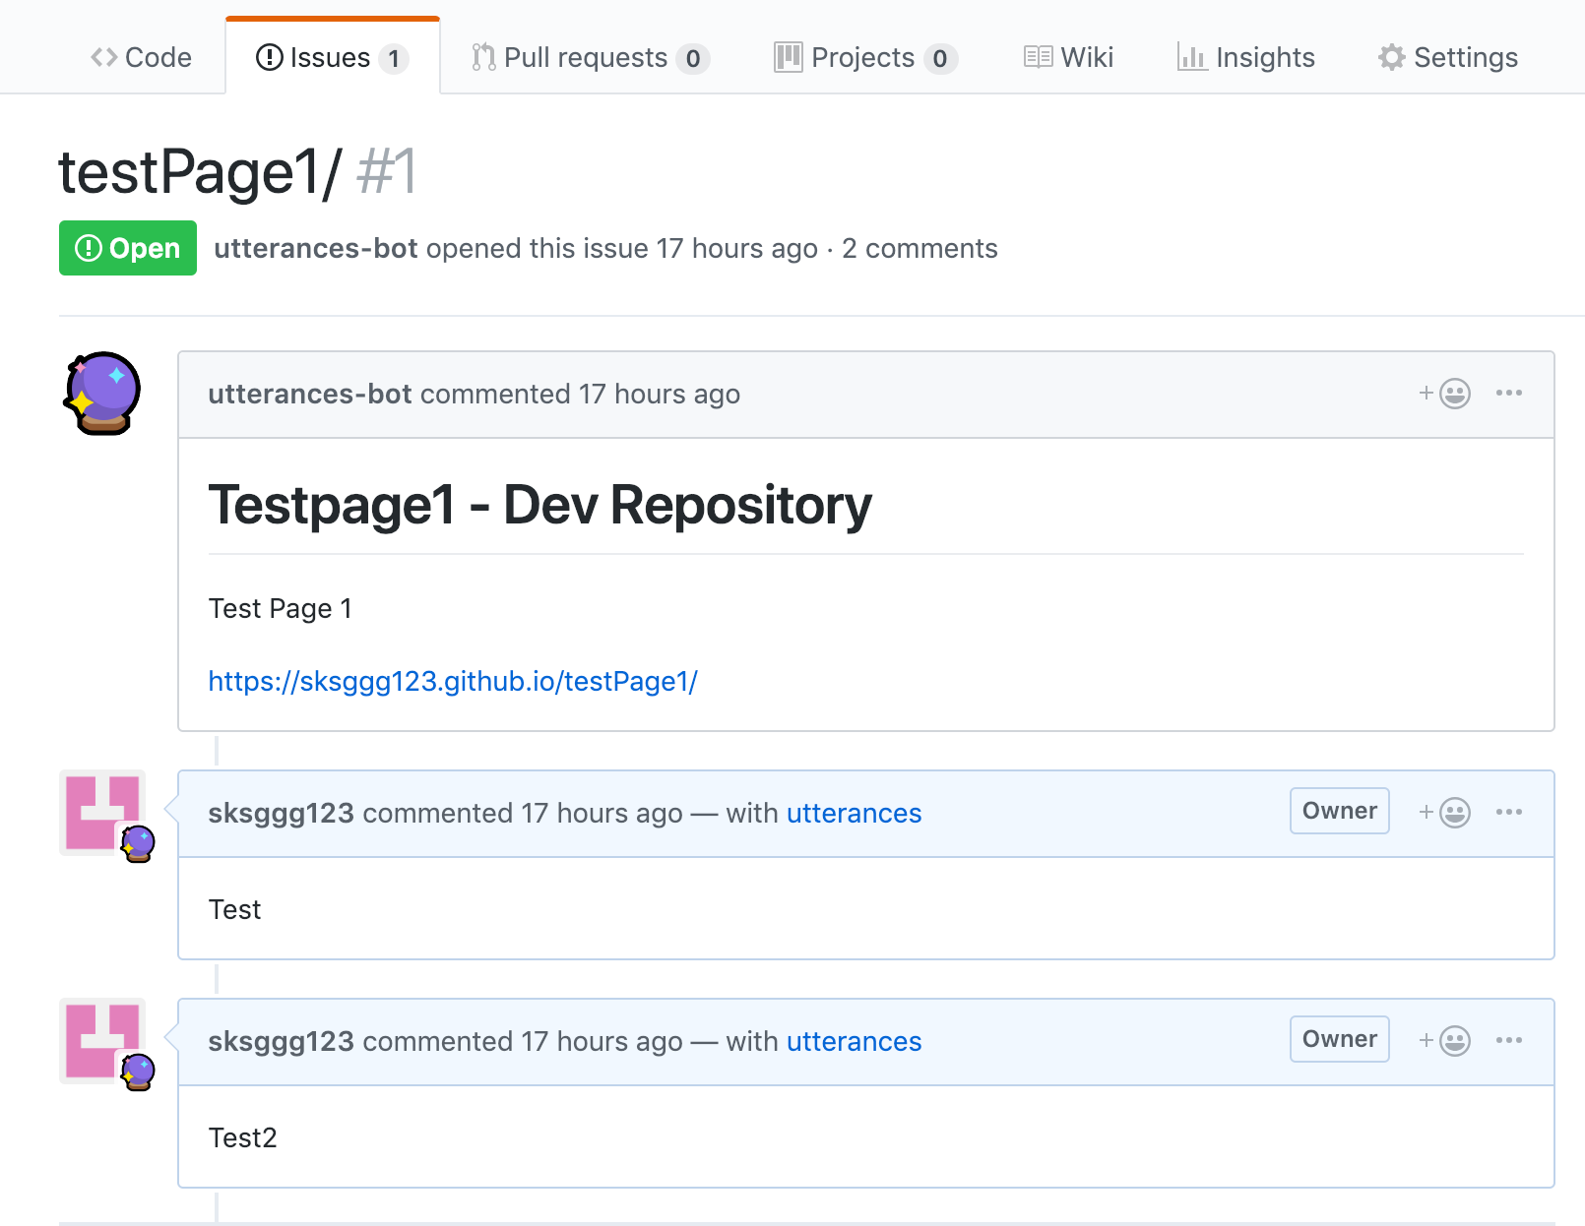Click the Wiki book icon
This screenshot has width=1585, height=1226.
(1038, 57)
